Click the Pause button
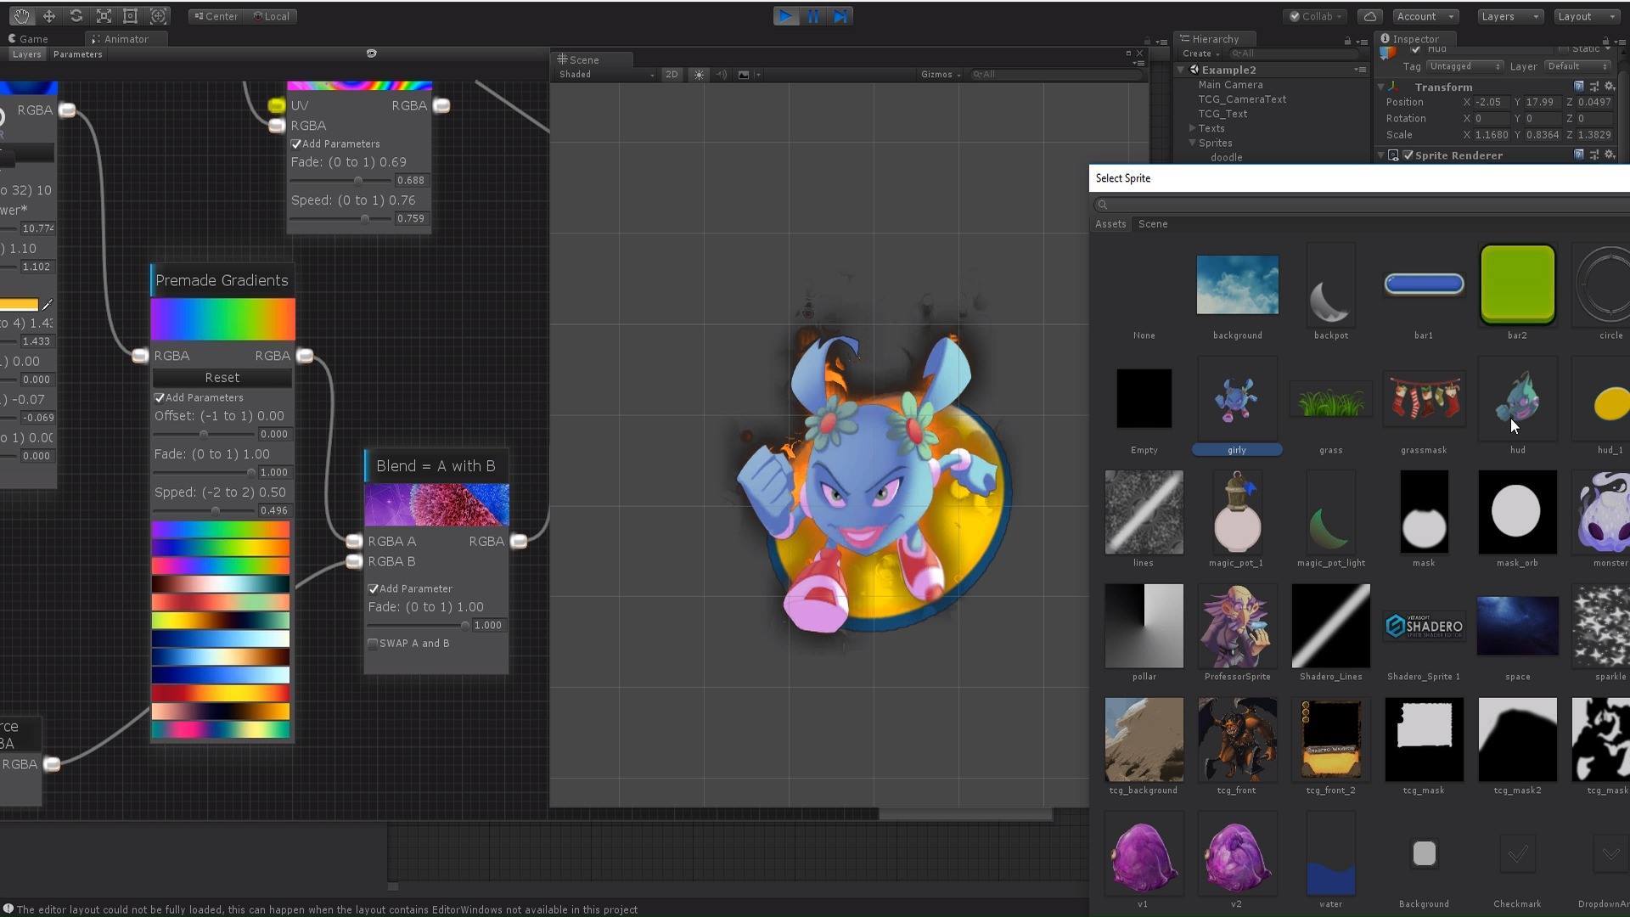 click(812, 16)
